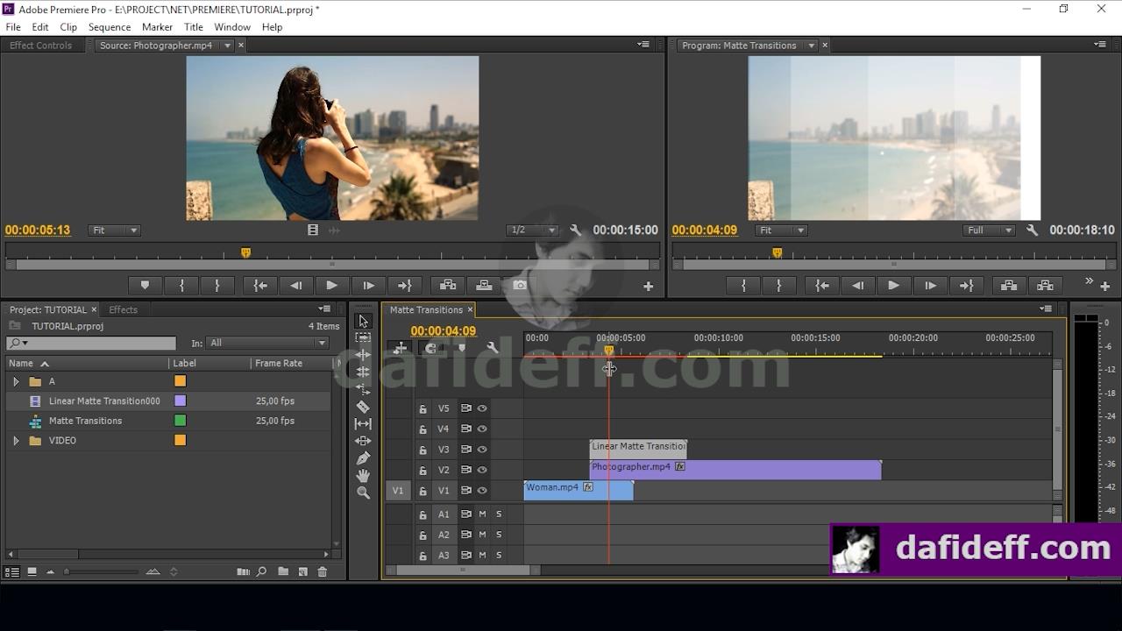Select the Rolling Edit tool

tap(363, 372)
